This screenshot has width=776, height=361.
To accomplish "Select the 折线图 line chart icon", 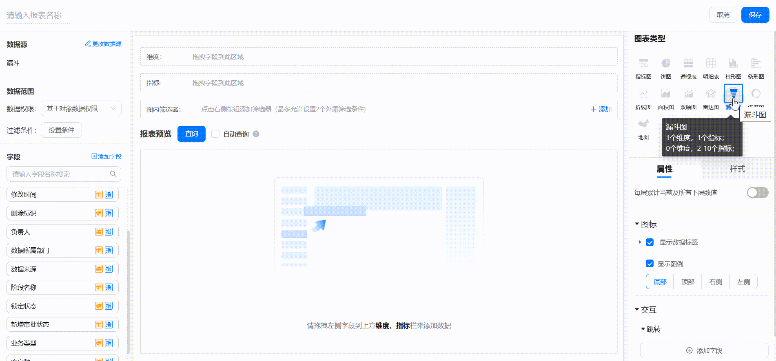I will coord(643,94).
